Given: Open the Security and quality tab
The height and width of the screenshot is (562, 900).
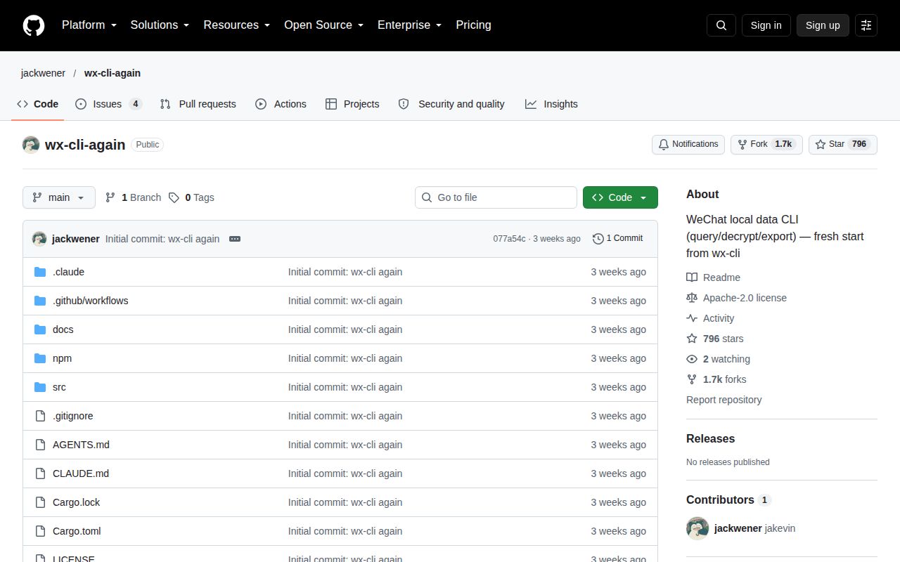Looking at the screenshot, I should click(451, 104).
